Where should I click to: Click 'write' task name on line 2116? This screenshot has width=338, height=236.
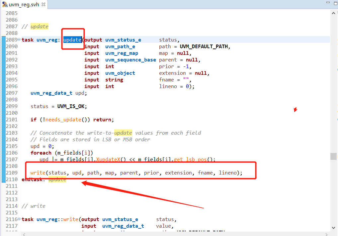71,219
